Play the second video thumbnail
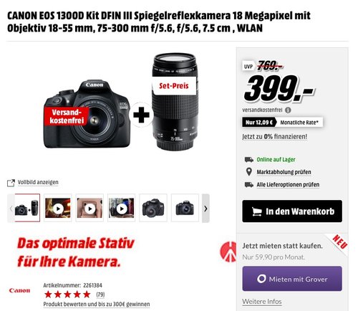 89,209
